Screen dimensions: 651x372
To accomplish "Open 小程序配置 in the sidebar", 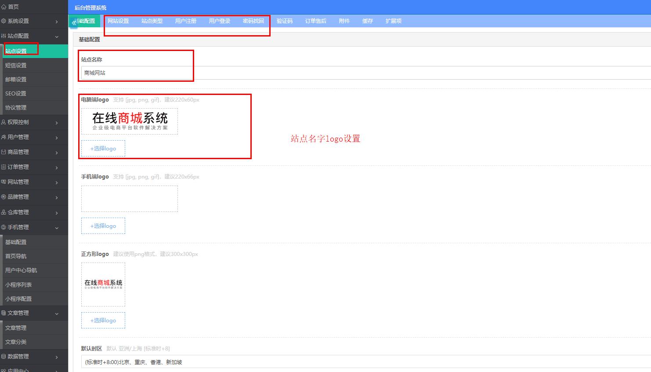I will coord(34,299).
